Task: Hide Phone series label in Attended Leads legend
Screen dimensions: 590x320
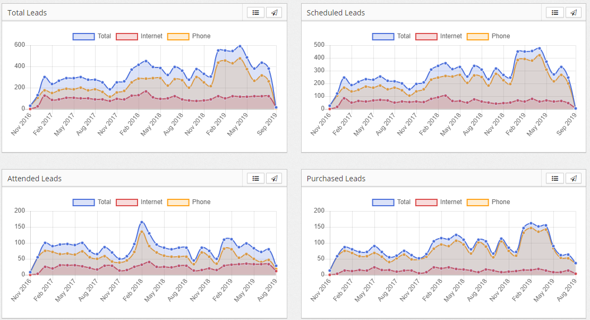Action: [201, 202]
